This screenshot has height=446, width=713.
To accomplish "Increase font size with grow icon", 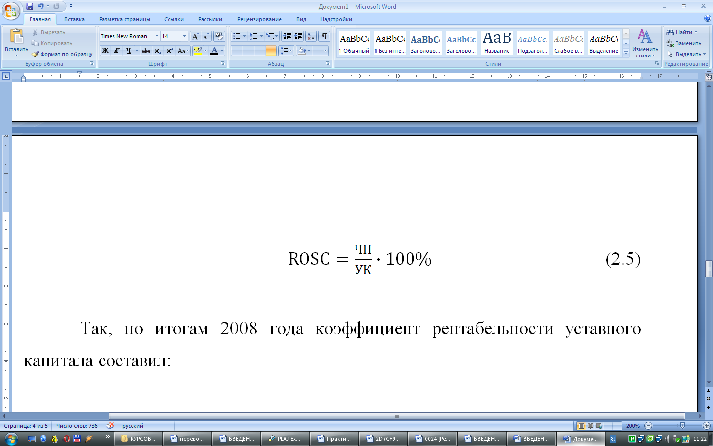I will 196,36.
